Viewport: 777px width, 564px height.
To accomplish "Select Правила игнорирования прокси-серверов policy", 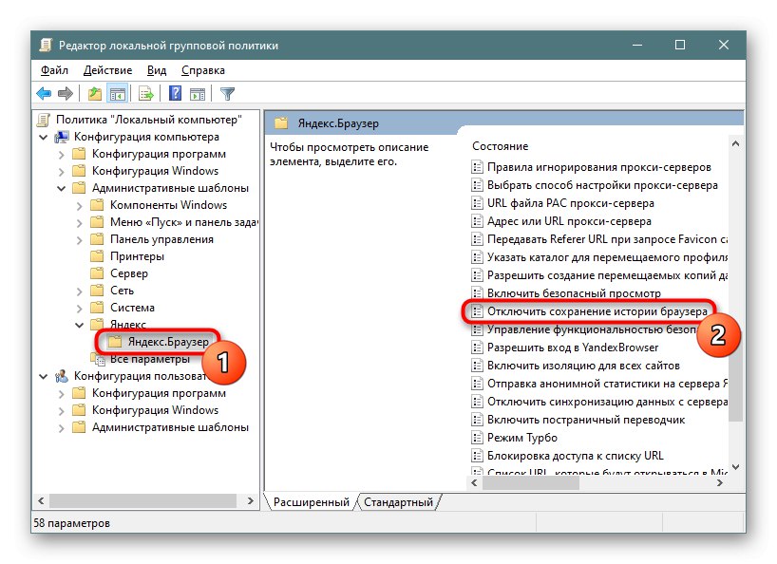I will pyautogui.click(x=599, y=167).
